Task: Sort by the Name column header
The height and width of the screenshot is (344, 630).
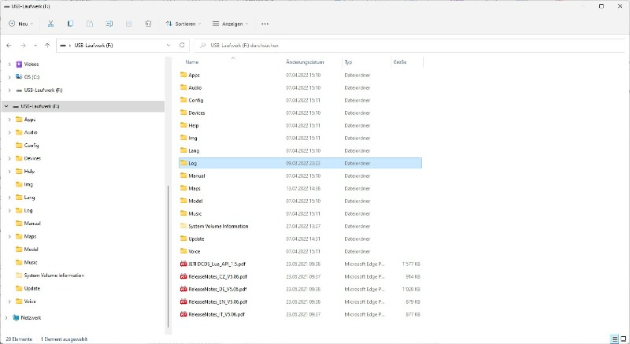Action: pos(192,61)
